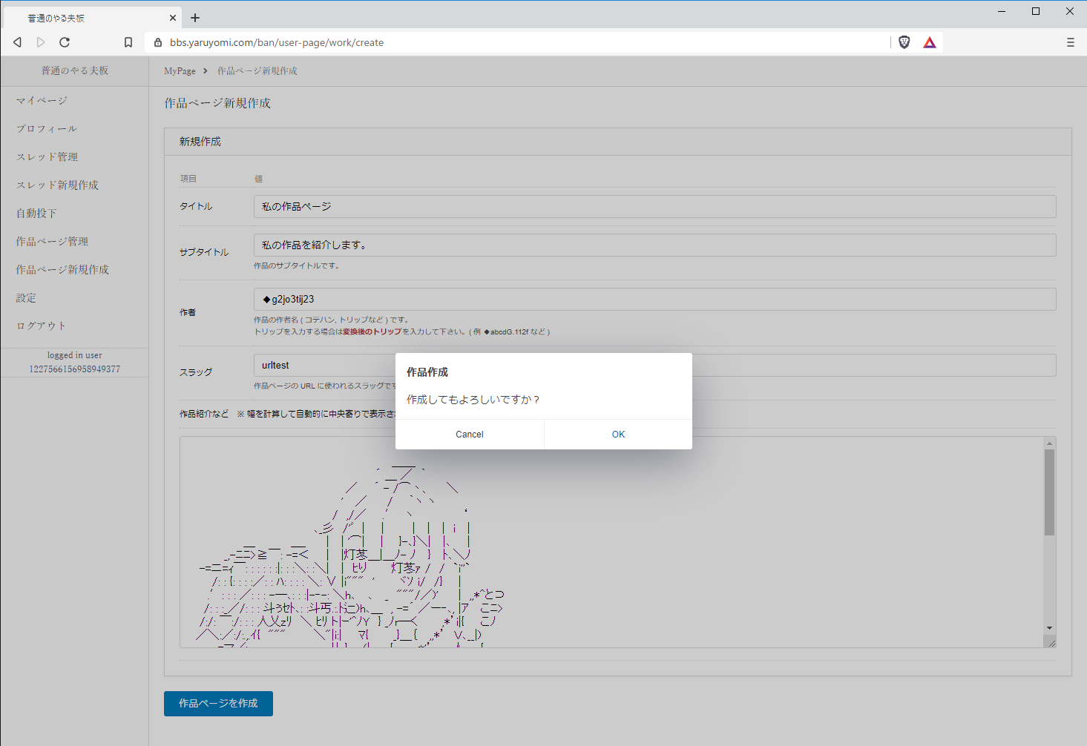Image resolution: width=1087 pixels, height=746 pixels.
Task: Close the 普通のやる夫板 tab
Action: (x=173, y=18)
